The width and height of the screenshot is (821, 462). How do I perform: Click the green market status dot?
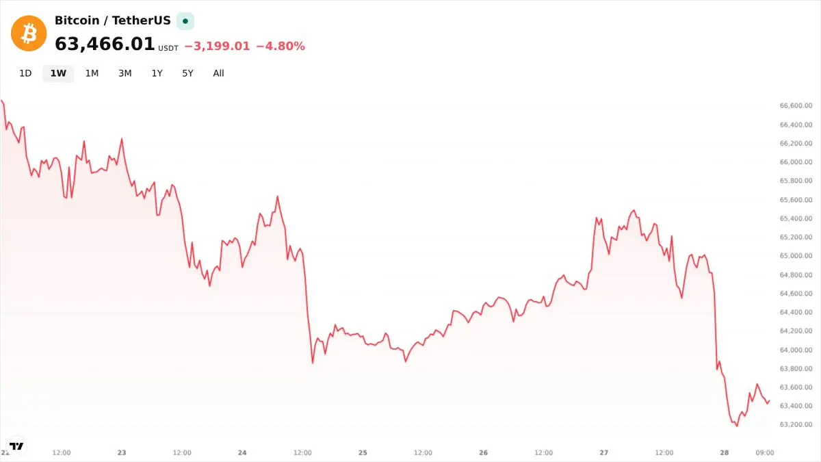185,21
